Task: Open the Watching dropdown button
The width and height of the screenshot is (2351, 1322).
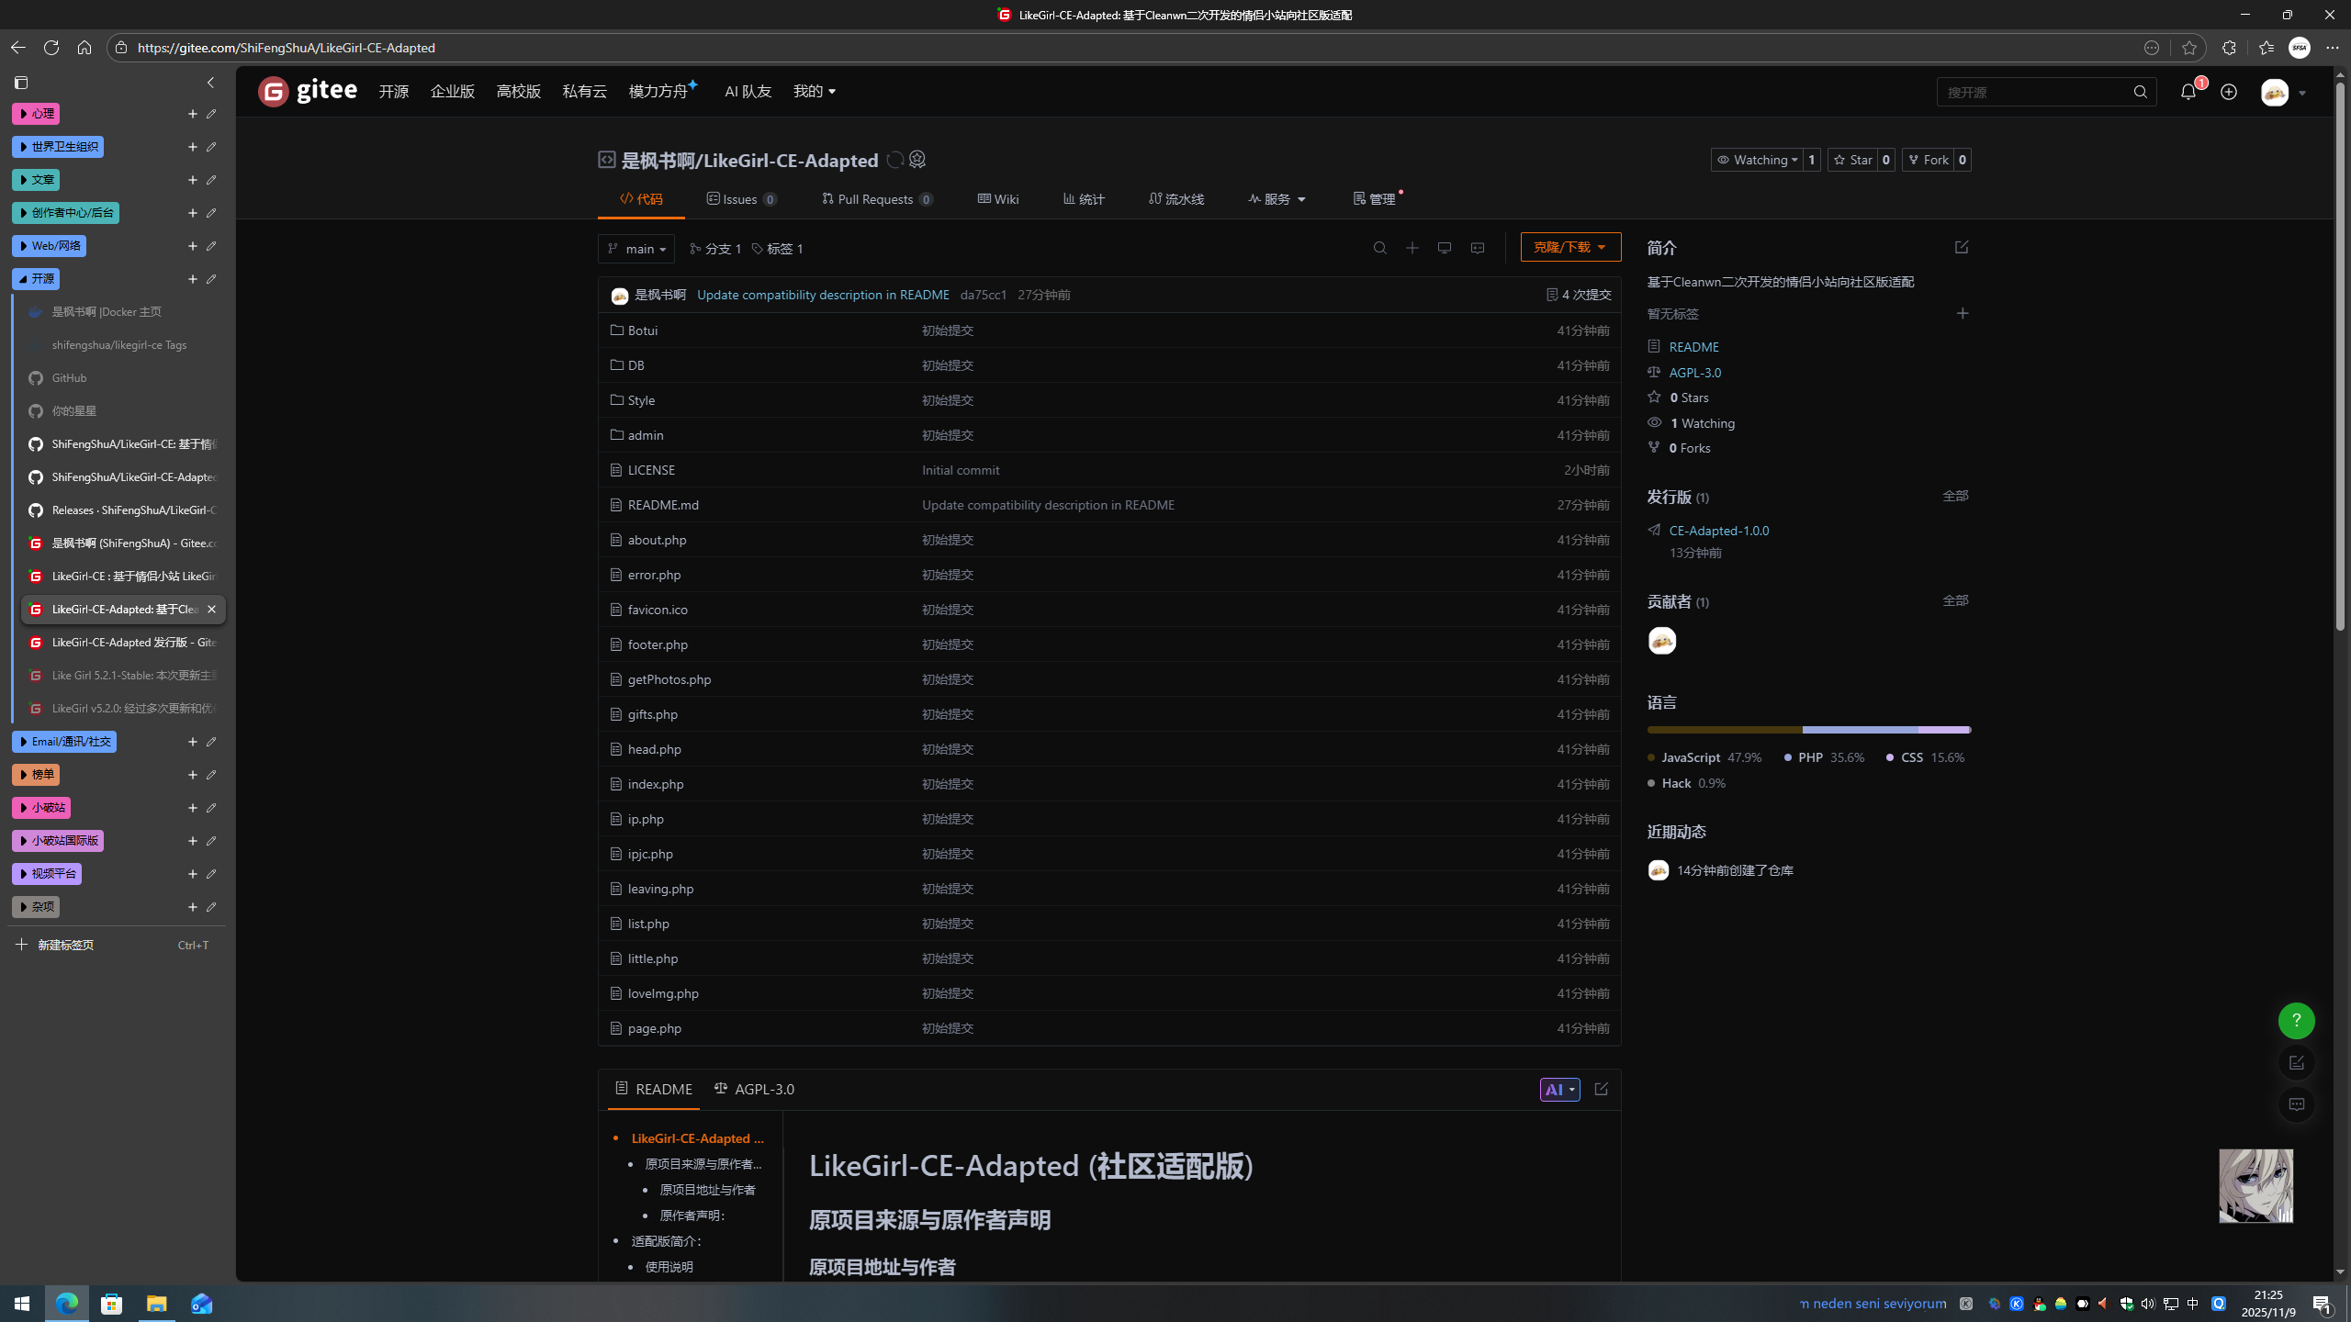Action: [1757, 160]
